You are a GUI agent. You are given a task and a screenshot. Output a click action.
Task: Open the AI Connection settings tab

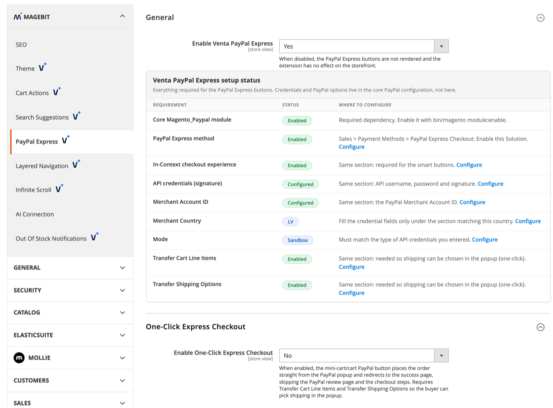pyautogui.click(x=70, y=214)
